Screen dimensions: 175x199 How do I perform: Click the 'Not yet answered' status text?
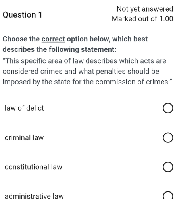tap(145, 9)
